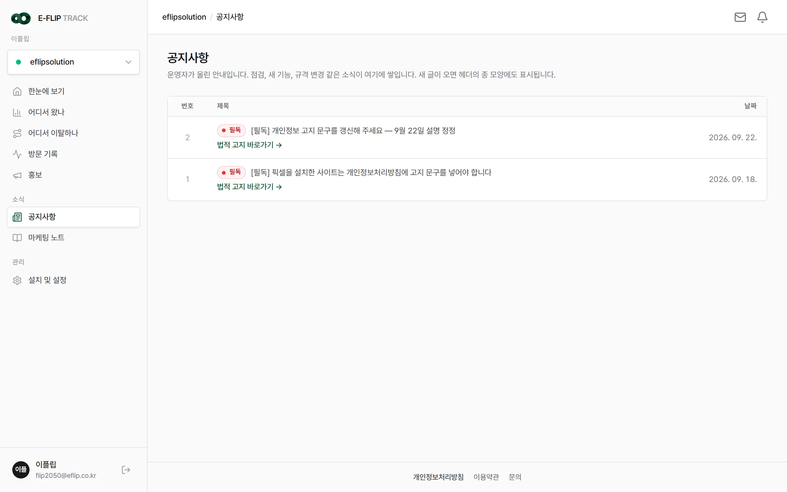This screenshot has height=492, width=787.
Task: Click the bar chart icon for 어디서 왔나
Action: (17, 112)
